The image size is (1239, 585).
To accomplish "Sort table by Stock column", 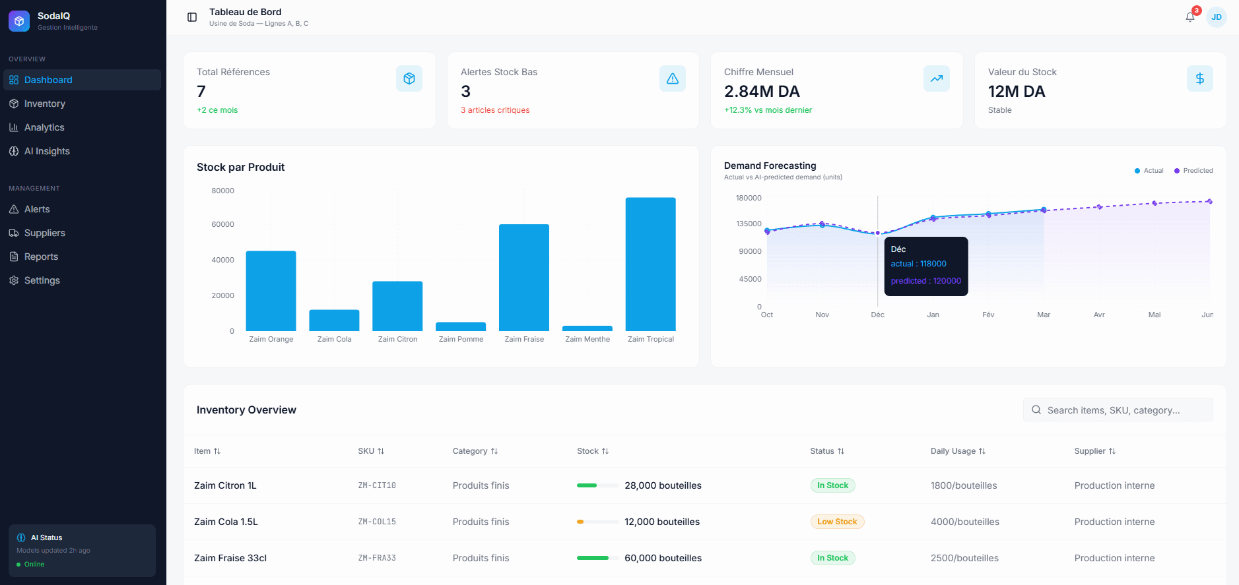I will [592, 451].
